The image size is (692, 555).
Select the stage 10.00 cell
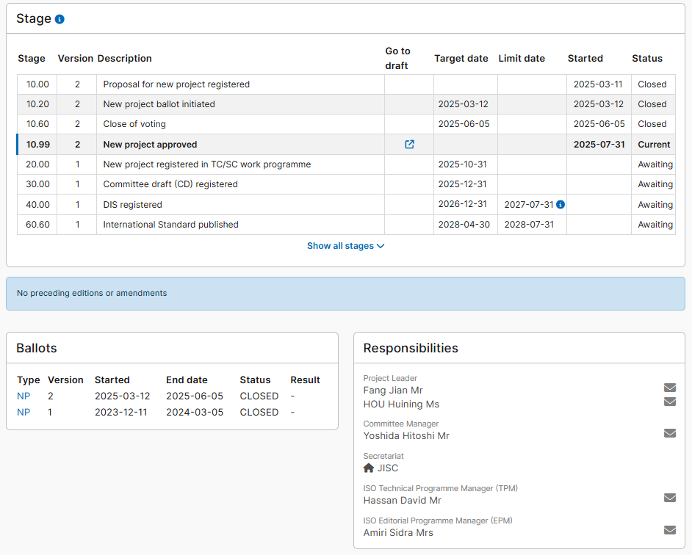coord(37,84)
